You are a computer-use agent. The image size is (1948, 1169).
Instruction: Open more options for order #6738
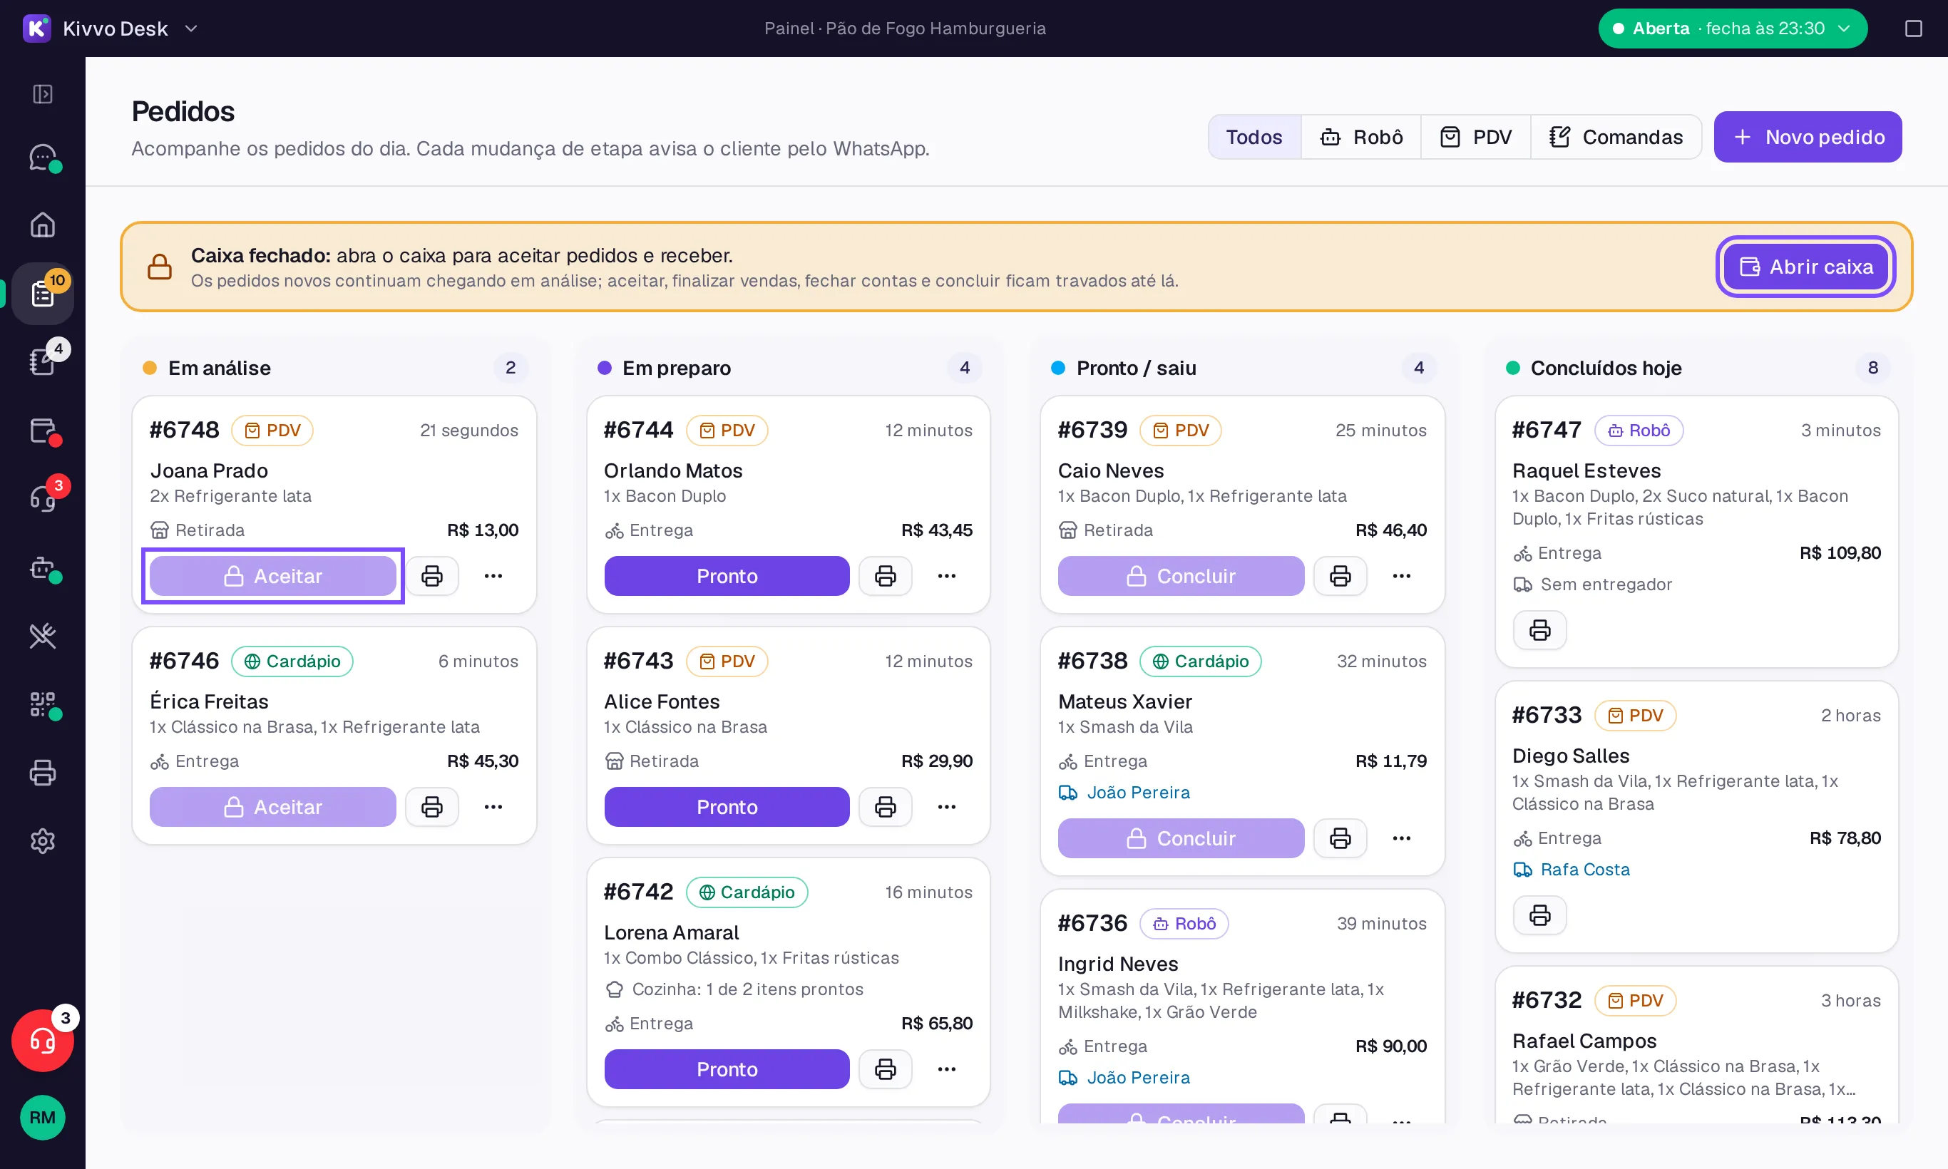tap(1401, 838)
